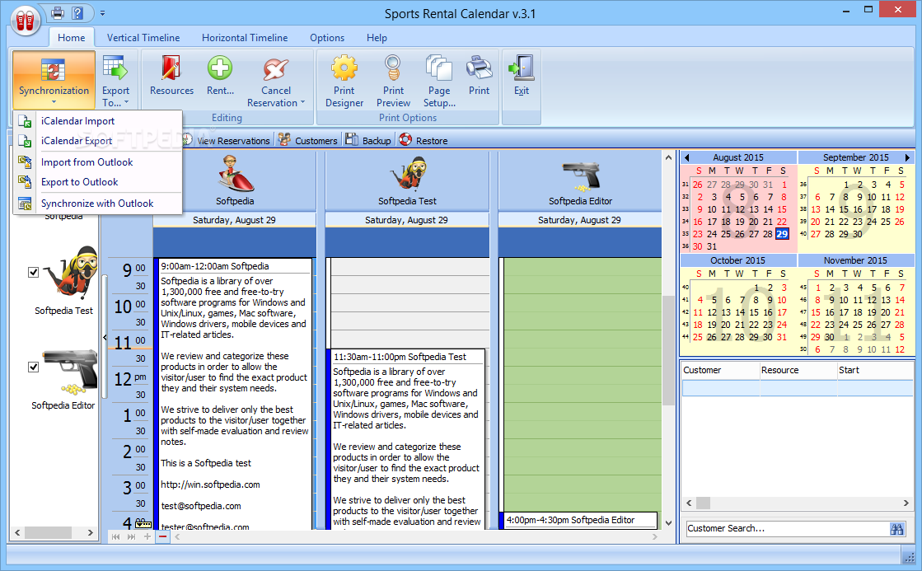Viewport: 922px width, 571px height.
Task: Click resource panel horizontal scrollbar right arrow
Action: (90, 533)
